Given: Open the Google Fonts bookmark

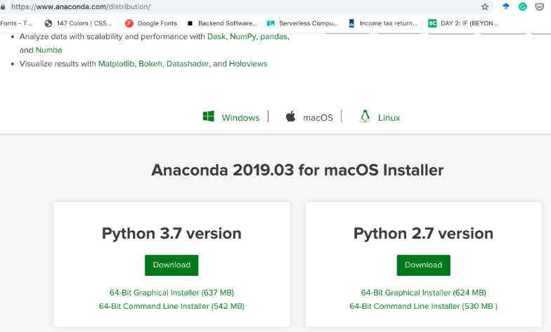Looking at the screenshot, I should 151,23.
